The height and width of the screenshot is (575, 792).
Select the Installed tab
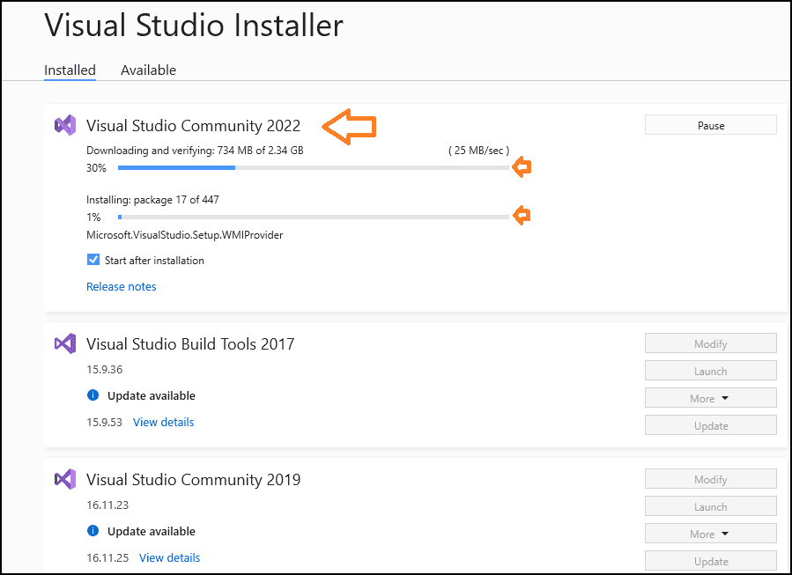pos(70,70)
